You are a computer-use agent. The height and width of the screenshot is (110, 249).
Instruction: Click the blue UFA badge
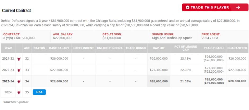(x=39, y=92)
